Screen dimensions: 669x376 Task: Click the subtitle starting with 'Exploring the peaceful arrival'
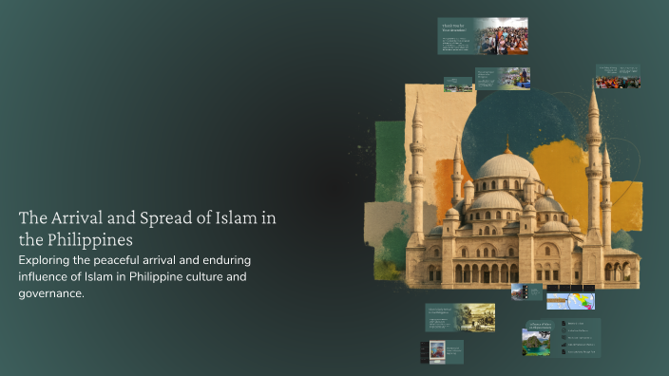tap(134, 276)
